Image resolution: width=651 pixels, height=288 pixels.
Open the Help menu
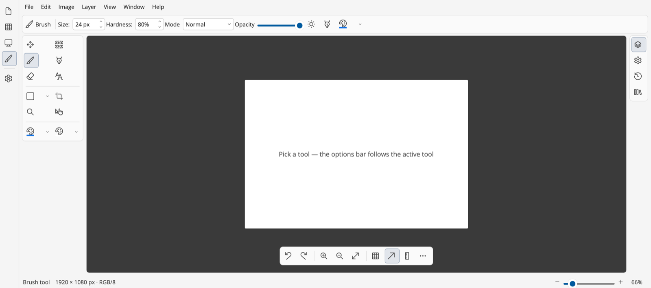[158, 7]
